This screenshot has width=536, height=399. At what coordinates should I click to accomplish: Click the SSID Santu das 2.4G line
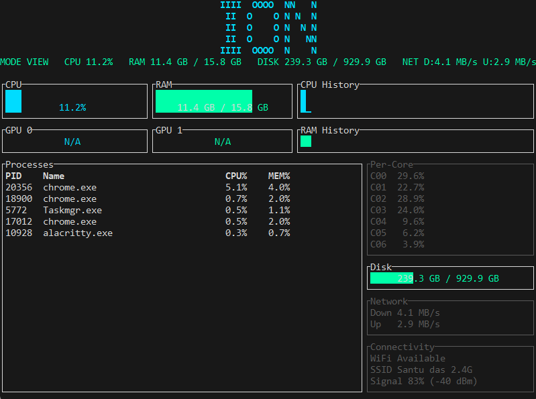(x=421, y=370)
